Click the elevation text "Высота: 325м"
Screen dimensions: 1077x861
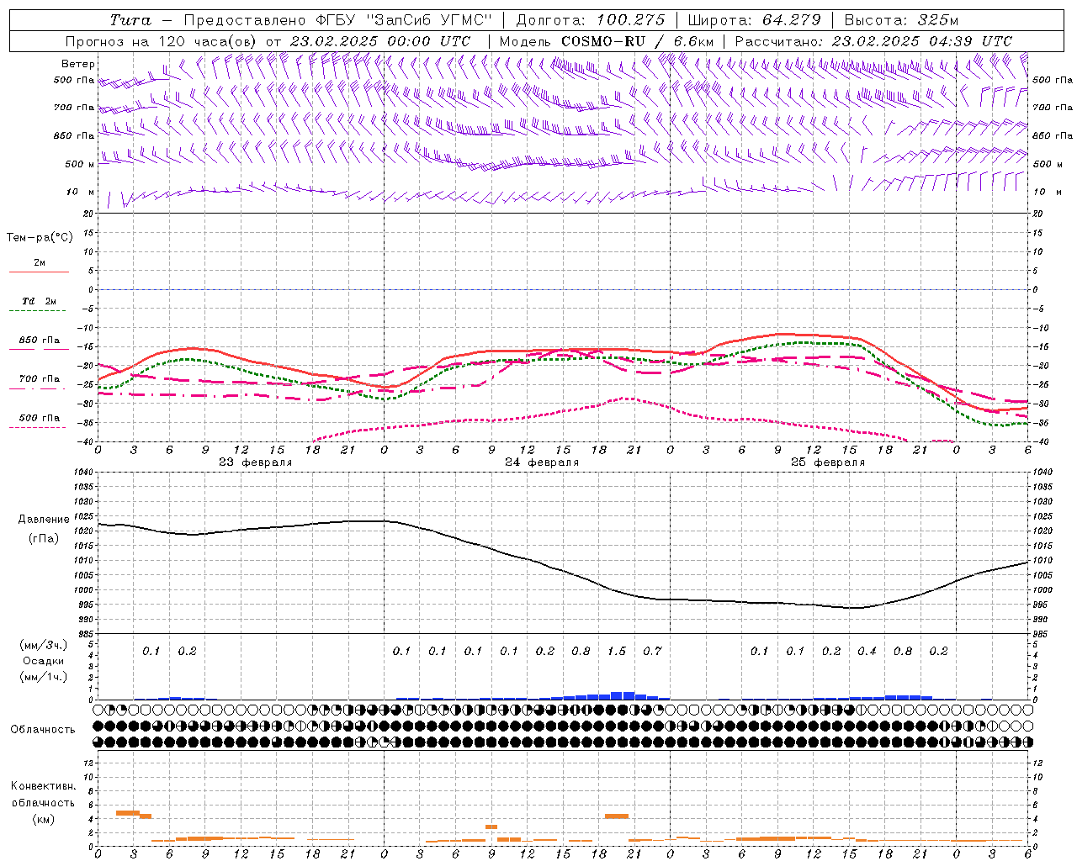point(901,20)
